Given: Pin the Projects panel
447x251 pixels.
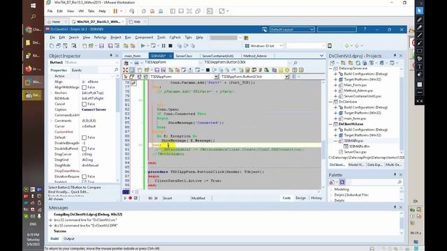Looking at the screenshot, I should click(x=395, y=56).
